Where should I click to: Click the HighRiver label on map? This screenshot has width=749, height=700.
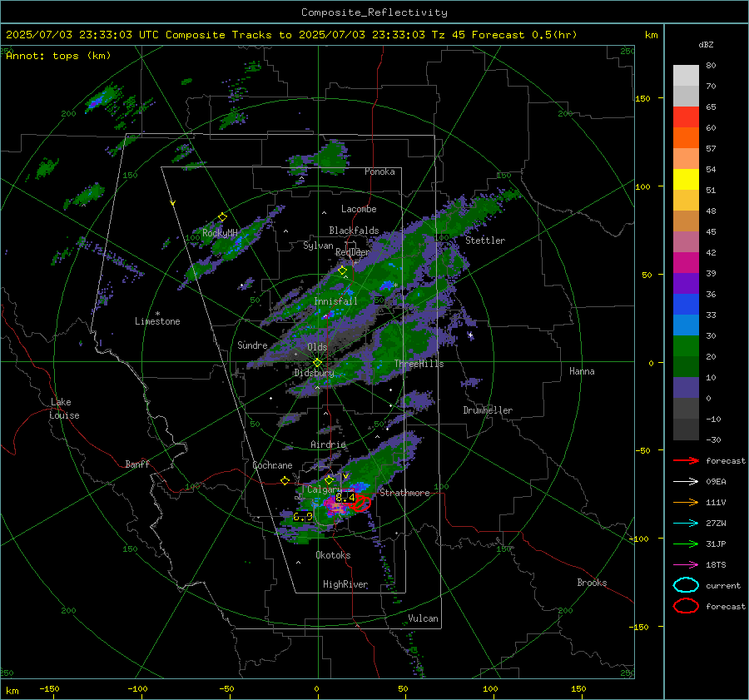[x=345, y=584]
